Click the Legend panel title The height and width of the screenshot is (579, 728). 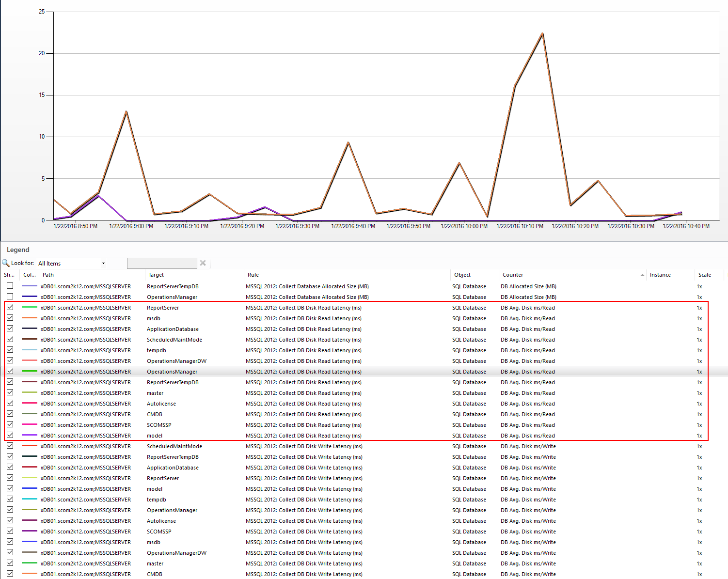pos(18,250)
